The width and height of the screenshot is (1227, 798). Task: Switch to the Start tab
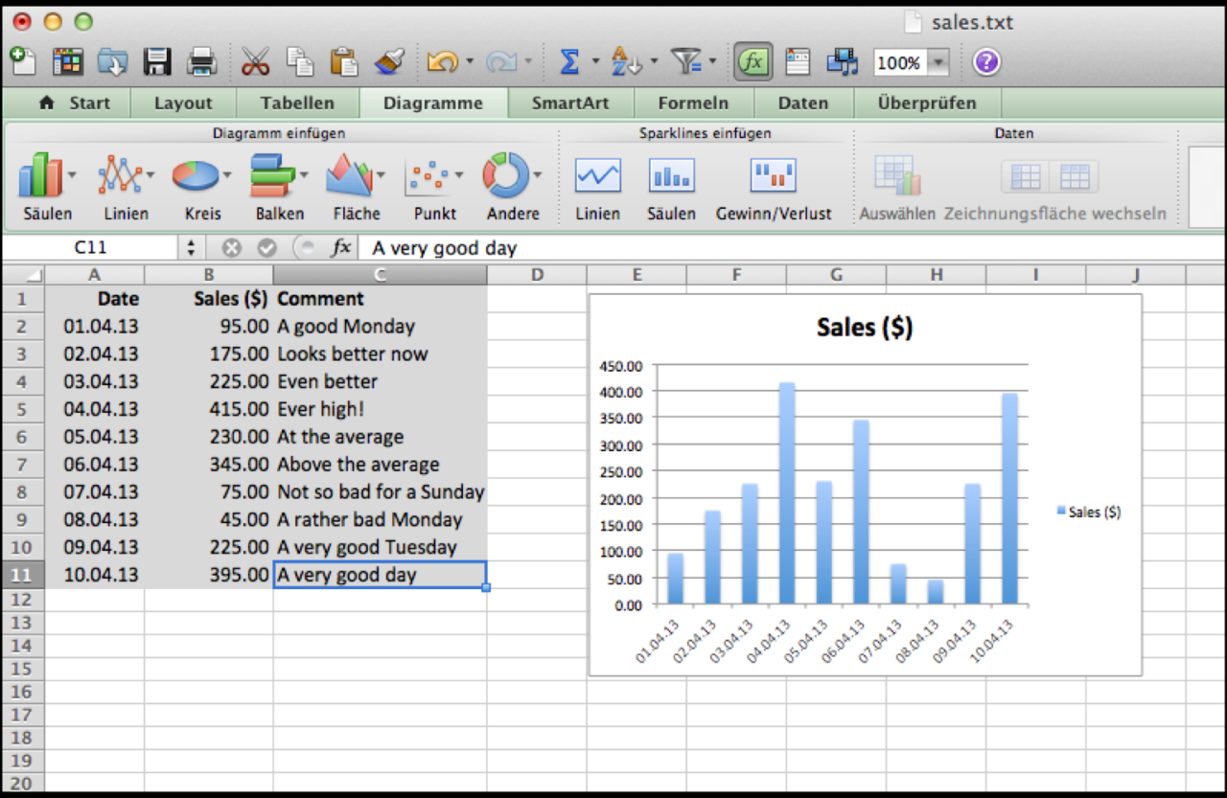pyautogui.click(x=74, y=103)
